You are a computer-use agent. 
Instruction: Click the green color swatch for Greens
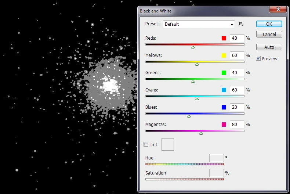(224, 73)
